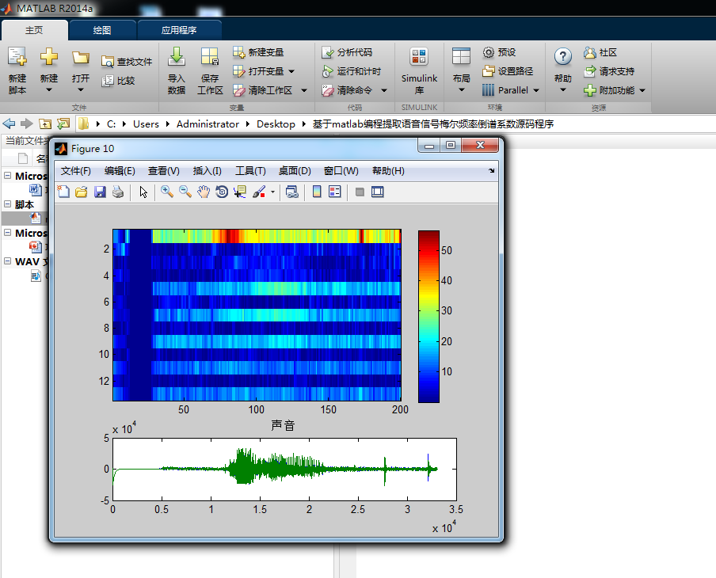Select the Data Cursor tool
This screenshot has width=716, height=578.
coord(240,192)
